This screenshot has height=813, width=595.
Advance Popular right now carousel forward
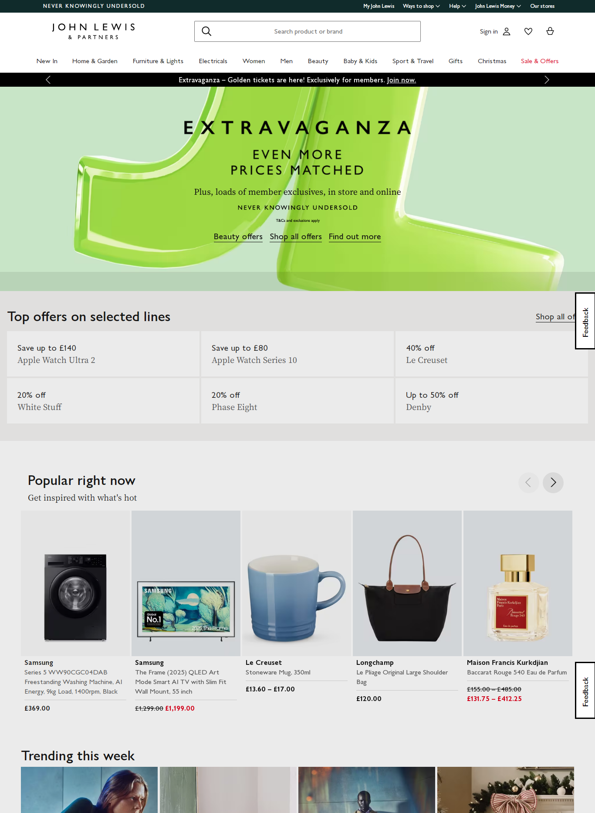pyautogui.click(x=553, y=483)
